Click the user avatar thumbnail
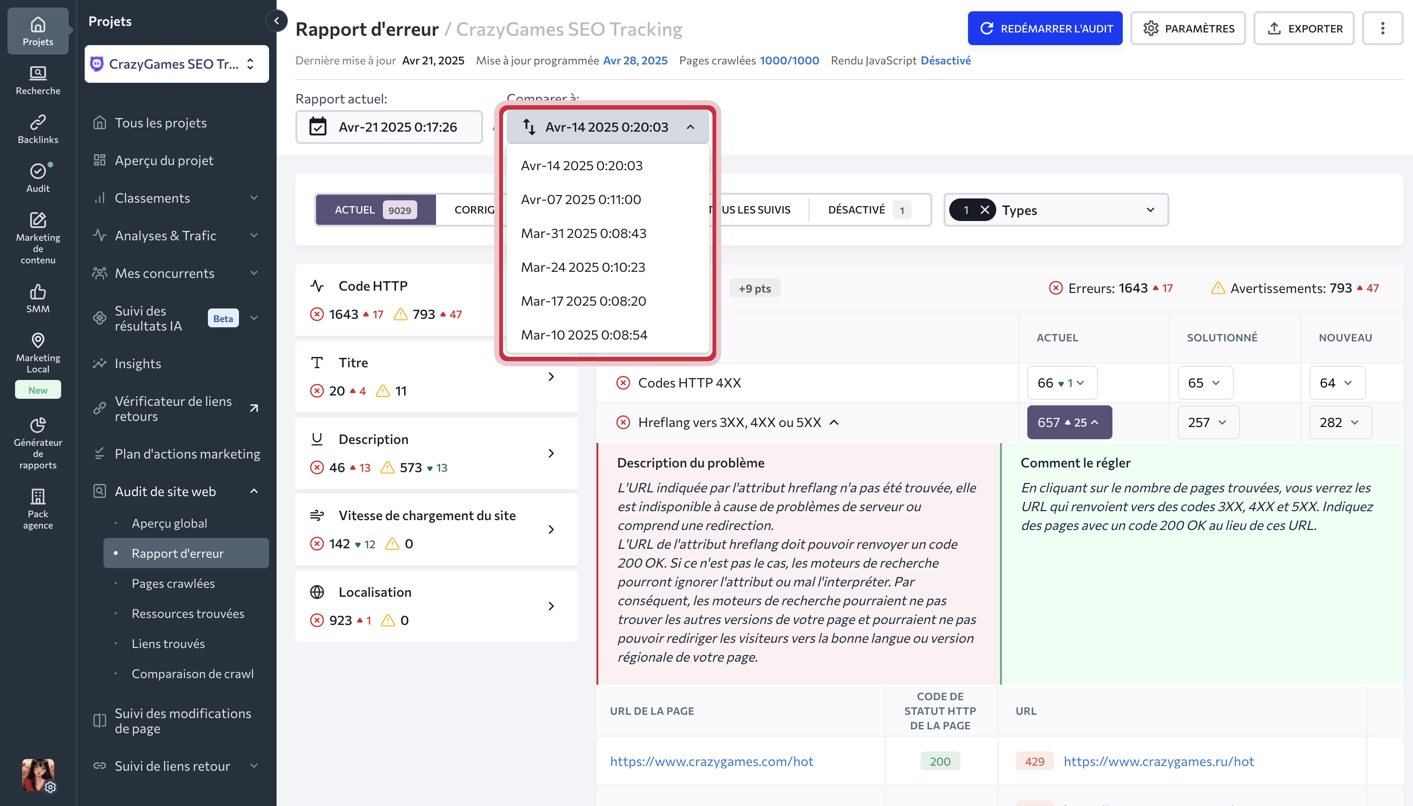The height and width of the screenshot is (806, 1413). coord(38,774)
